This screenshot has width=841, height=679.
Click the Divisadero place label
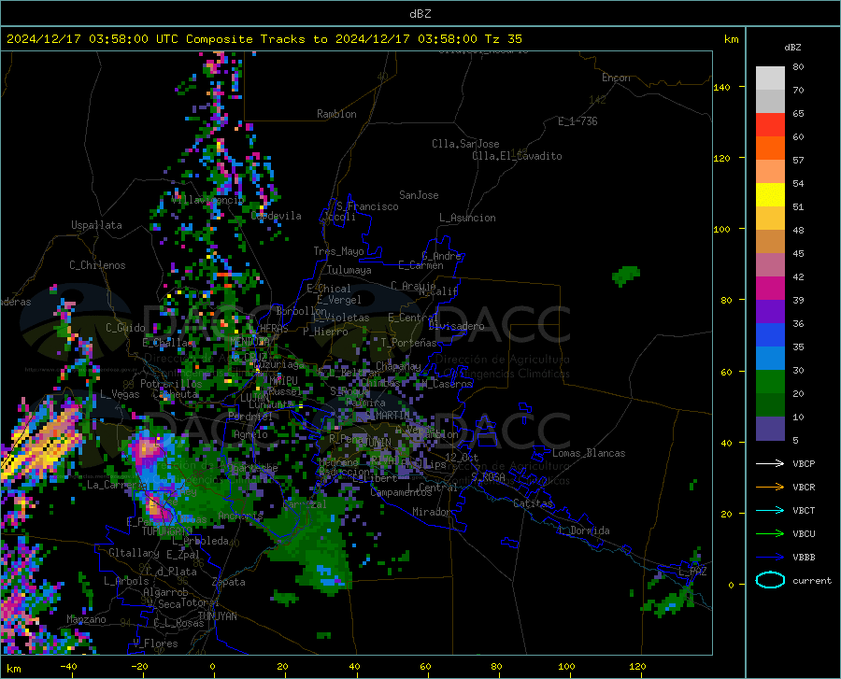[x=456, y=326]
